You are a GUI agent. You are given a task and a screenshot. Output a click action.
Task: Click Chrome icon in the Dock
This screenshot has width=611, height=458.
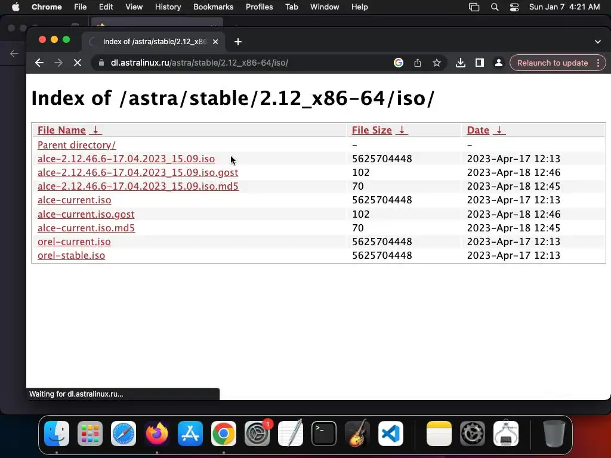(x=224, y=434)
